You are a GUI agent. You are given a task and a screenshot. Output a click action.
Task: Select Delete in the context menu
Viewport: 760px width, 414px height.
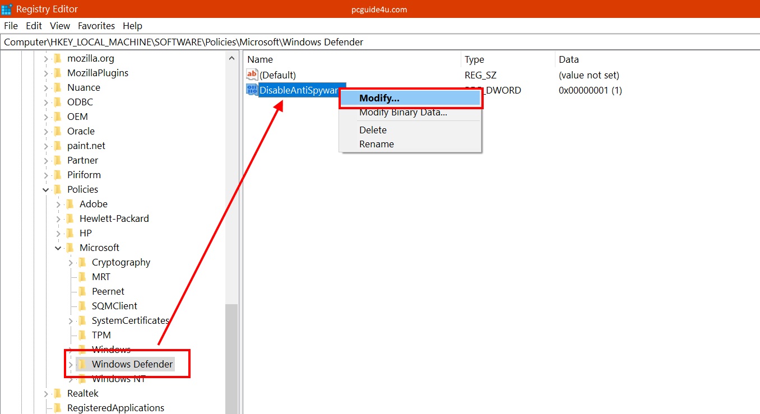click(x=373, y=130)
